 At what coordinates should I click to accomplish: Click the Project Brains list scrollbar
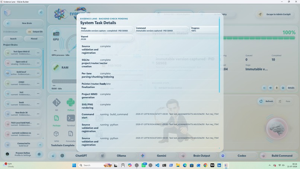(43, 69)
